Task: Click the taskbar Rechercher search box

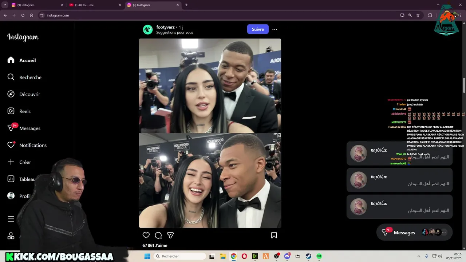Action: pyautogui.click(x=180, y=256)
